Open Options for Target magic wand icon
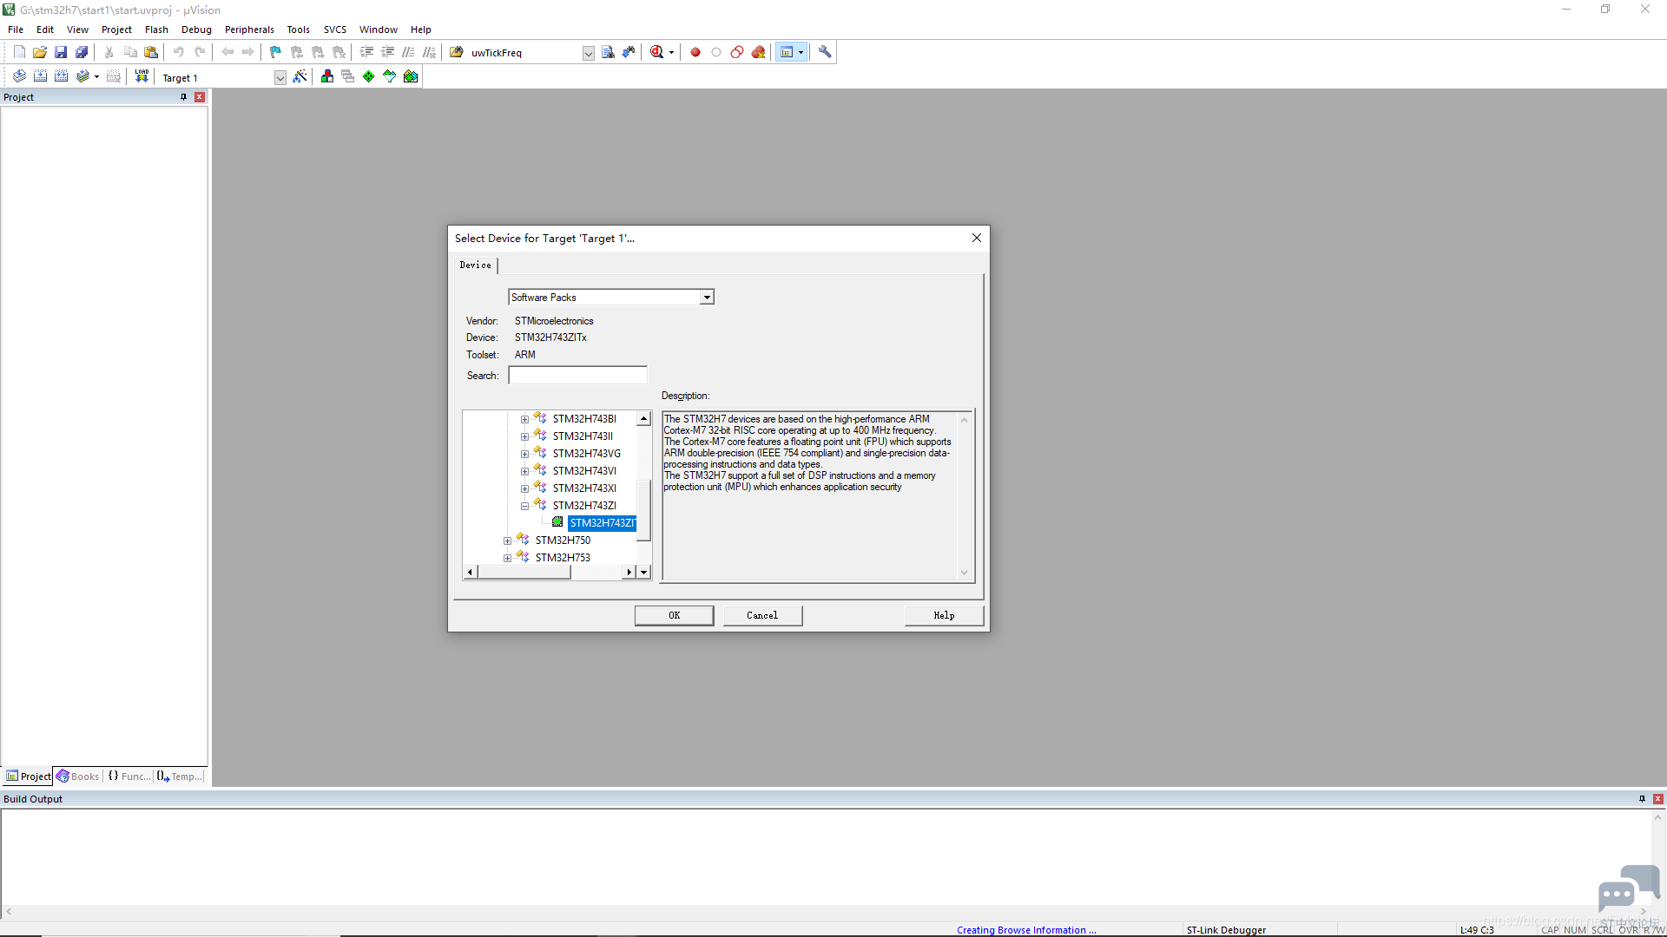The image size is (1667, 937). (x=300, y=77)
